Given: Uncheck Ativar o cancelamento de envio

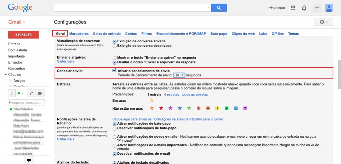Looking at the screenshot, I should pyautogui.click(x=114, y=71).
